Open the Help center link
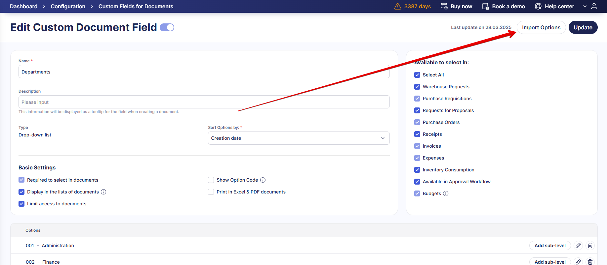This screenshot has height=265, width=607. [x=554, y=6]
